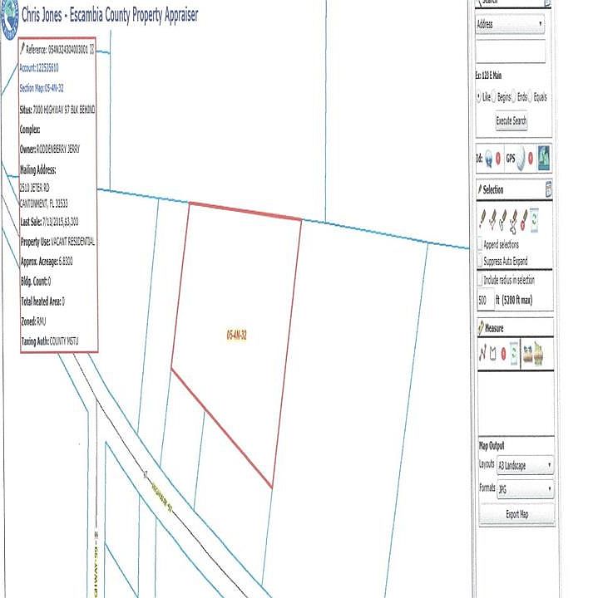The image size is (598, 598).
Task: Click the Export Map button
Action: (517, 514)
